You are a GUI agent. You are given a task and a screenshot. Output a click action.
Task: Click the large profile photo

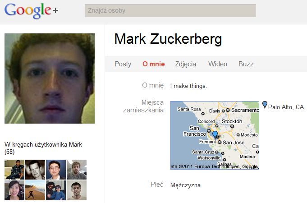pos(50,78)
